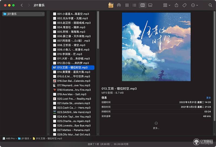Image resolution: width=216 pixels, height=147 pixels.
Task: Click blue 更多 link beside 信息
Action: click(208, 98)
